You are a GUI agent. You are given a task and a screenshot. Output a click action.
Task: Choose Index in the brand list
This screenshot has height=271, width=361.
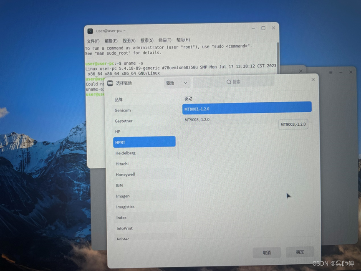[146, 218]
